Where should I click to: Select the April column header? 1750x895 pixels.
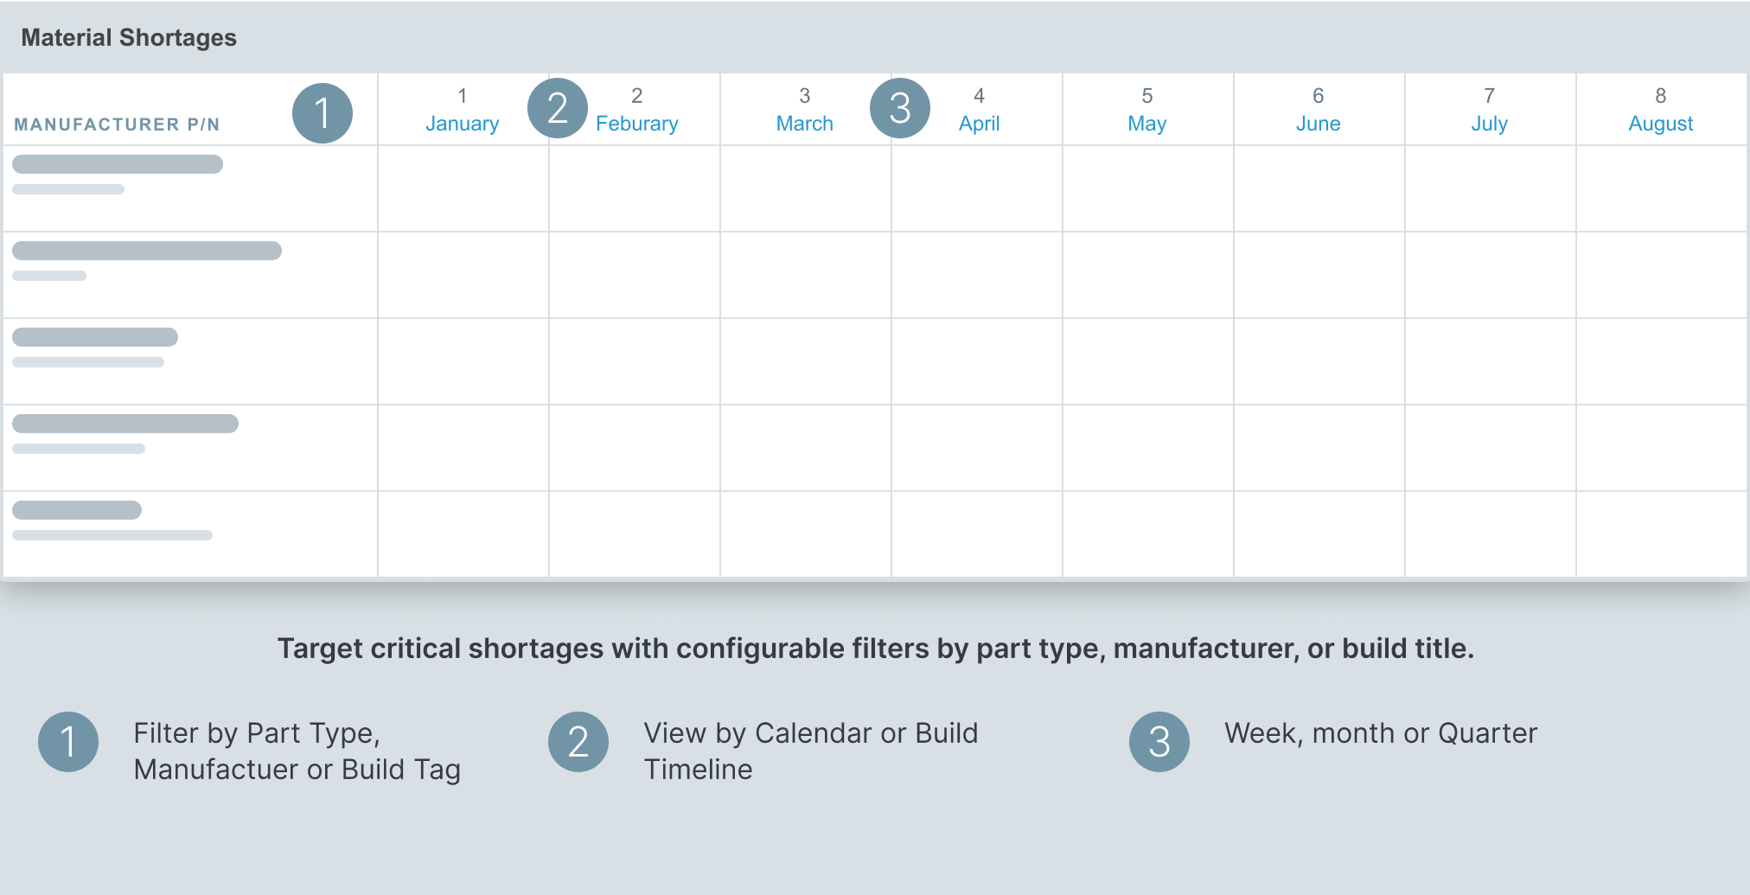pos(979,110)
